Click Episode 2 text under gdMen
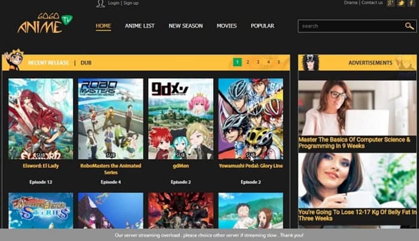Viewport: 419px width, 241px height. (181, 182)
